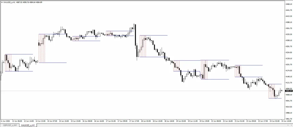Click price scale value 4361.70
The image size is (293, 127).
pyautogui.click(x=289, y=28)
